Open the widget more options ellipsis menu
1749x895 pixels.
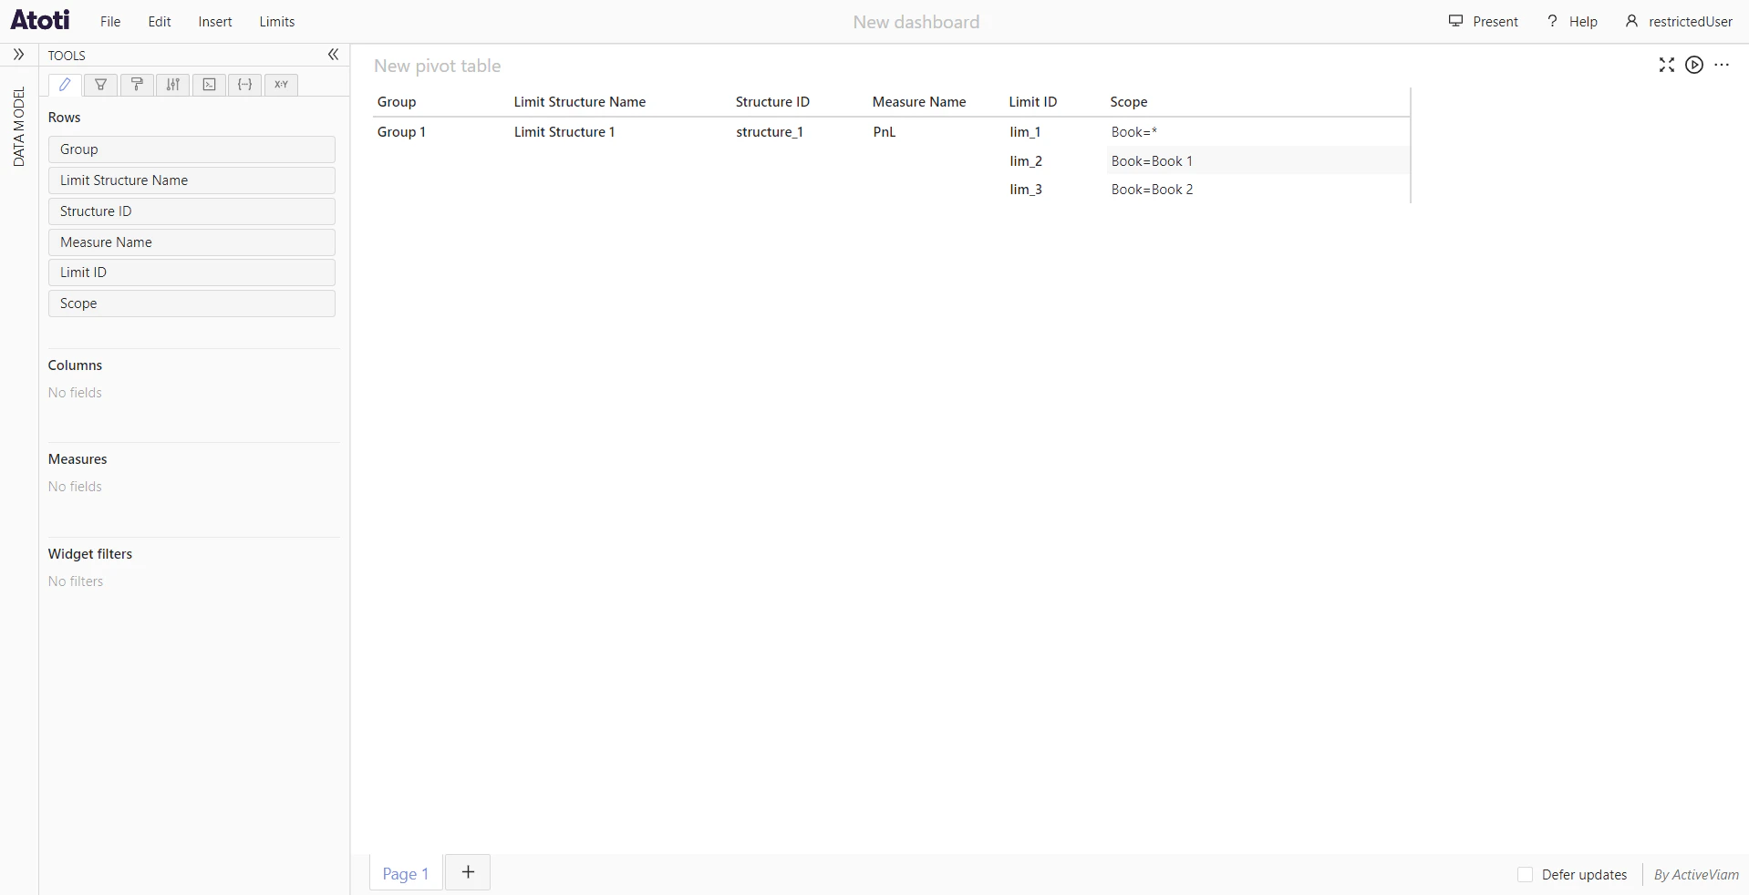(1722, 65)
